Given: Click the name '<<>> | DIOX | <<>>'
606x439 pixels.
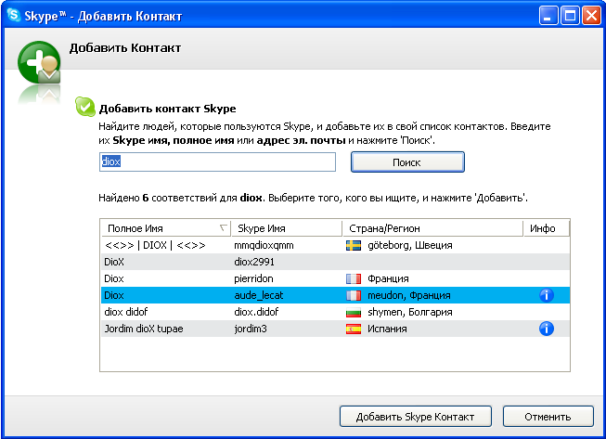Looking at the screenshot, I should point(155,245).
